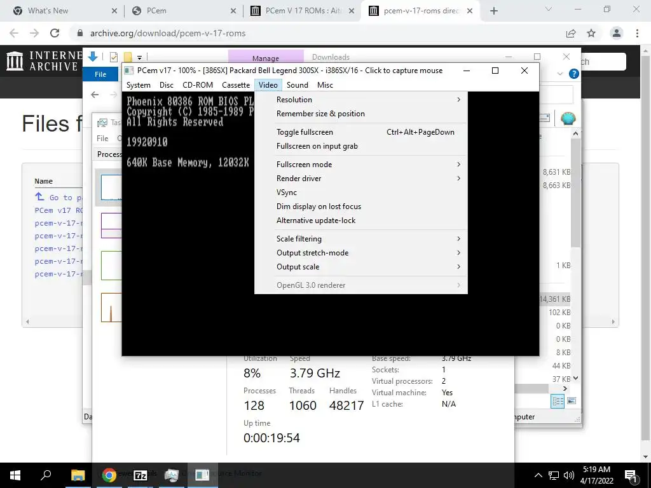Screen dimensions: 651x488
Task: Expand the Explorer ribbon chevron
Action: coord(559,74)
